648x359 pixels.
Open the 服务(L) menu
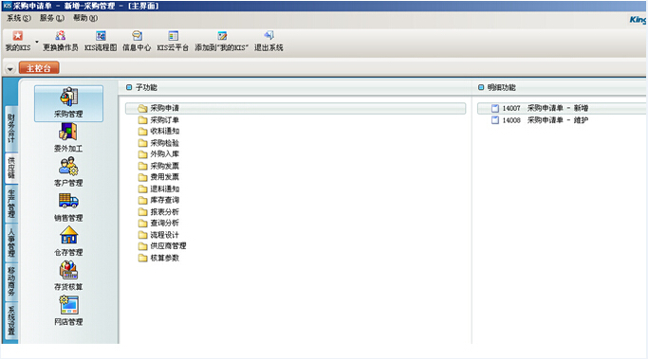(x=52, y=18)
